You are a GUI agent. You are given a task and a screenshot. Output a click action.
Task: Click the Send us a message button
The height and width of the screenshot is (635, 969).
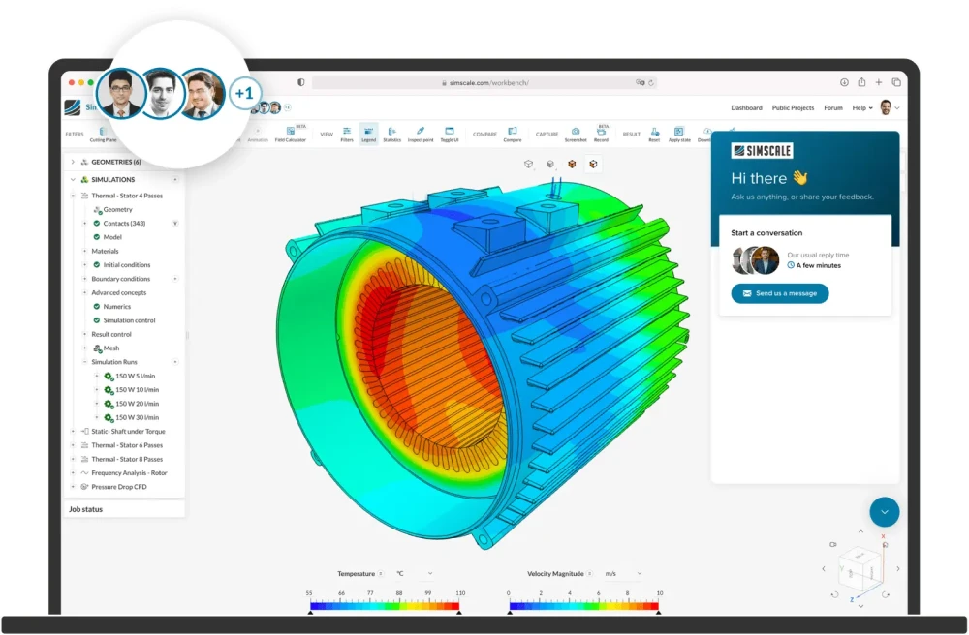pyautogui.click(x=779, y=293)
